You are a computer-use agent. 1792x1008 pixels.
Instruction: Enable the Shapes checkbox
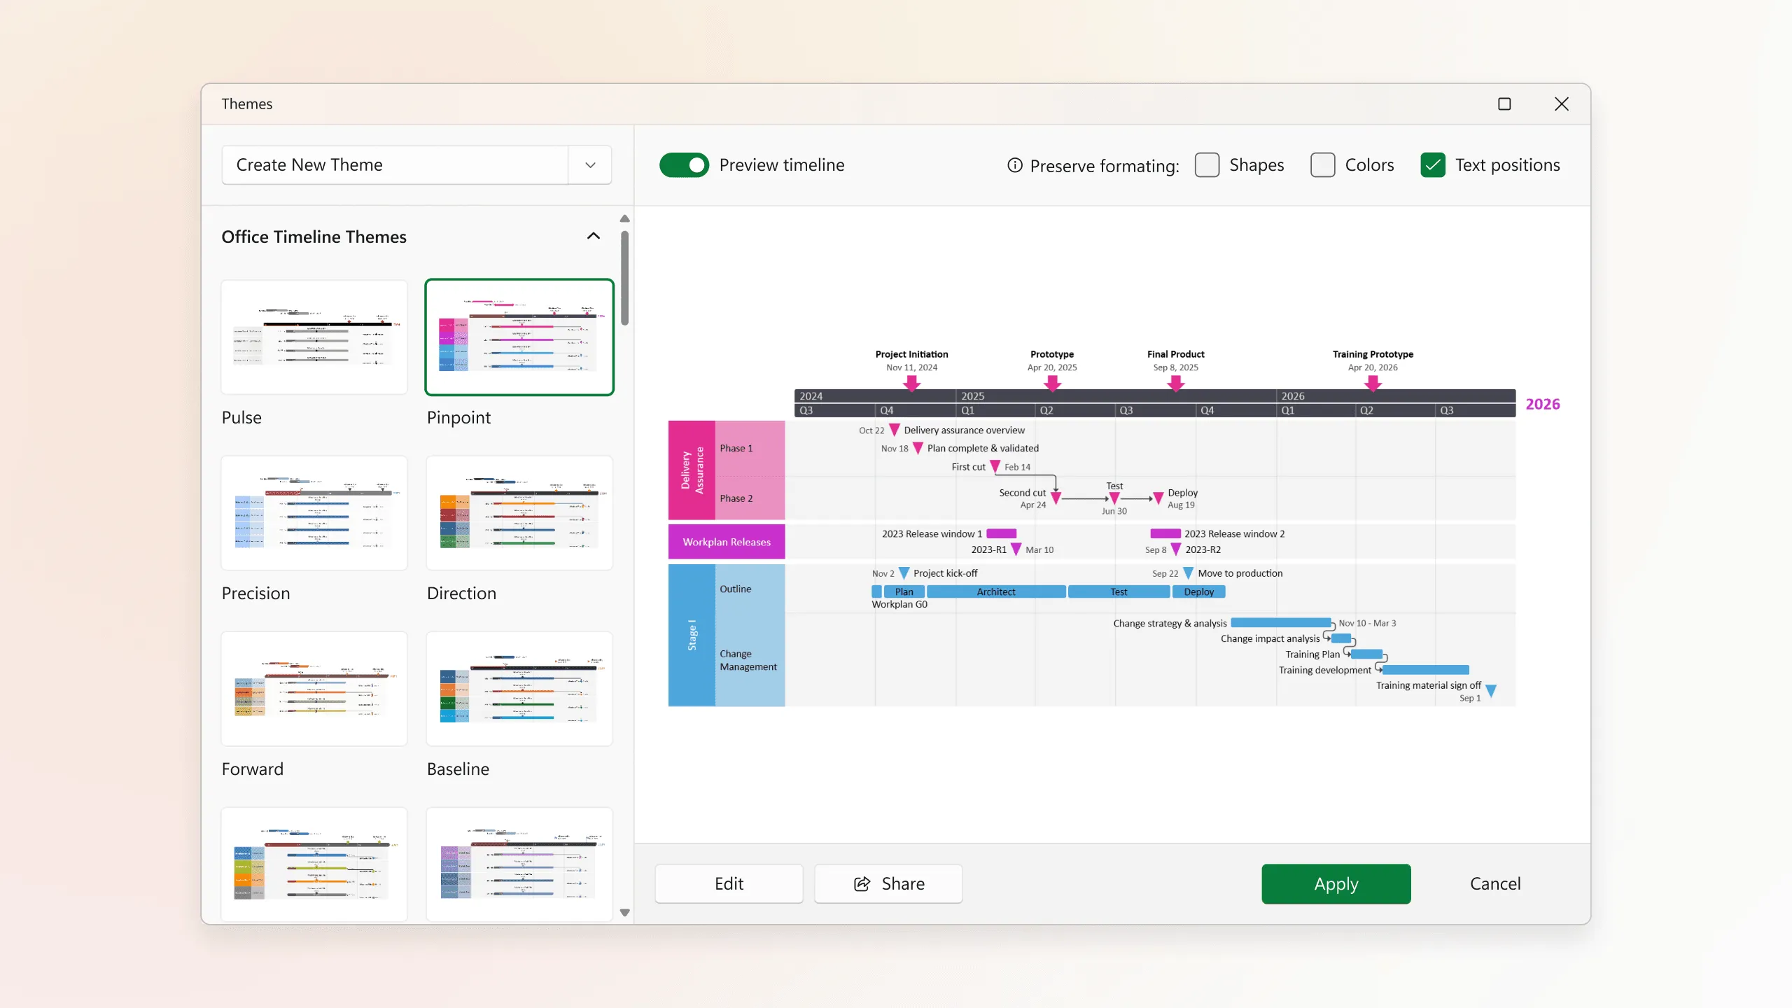pyautogui.click(x=1207, y=165)
